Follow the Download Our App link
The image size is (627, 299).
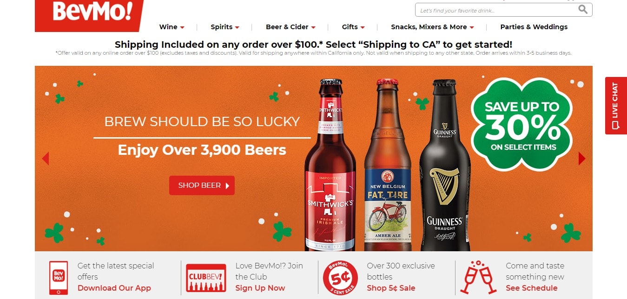tap(114, 288)
